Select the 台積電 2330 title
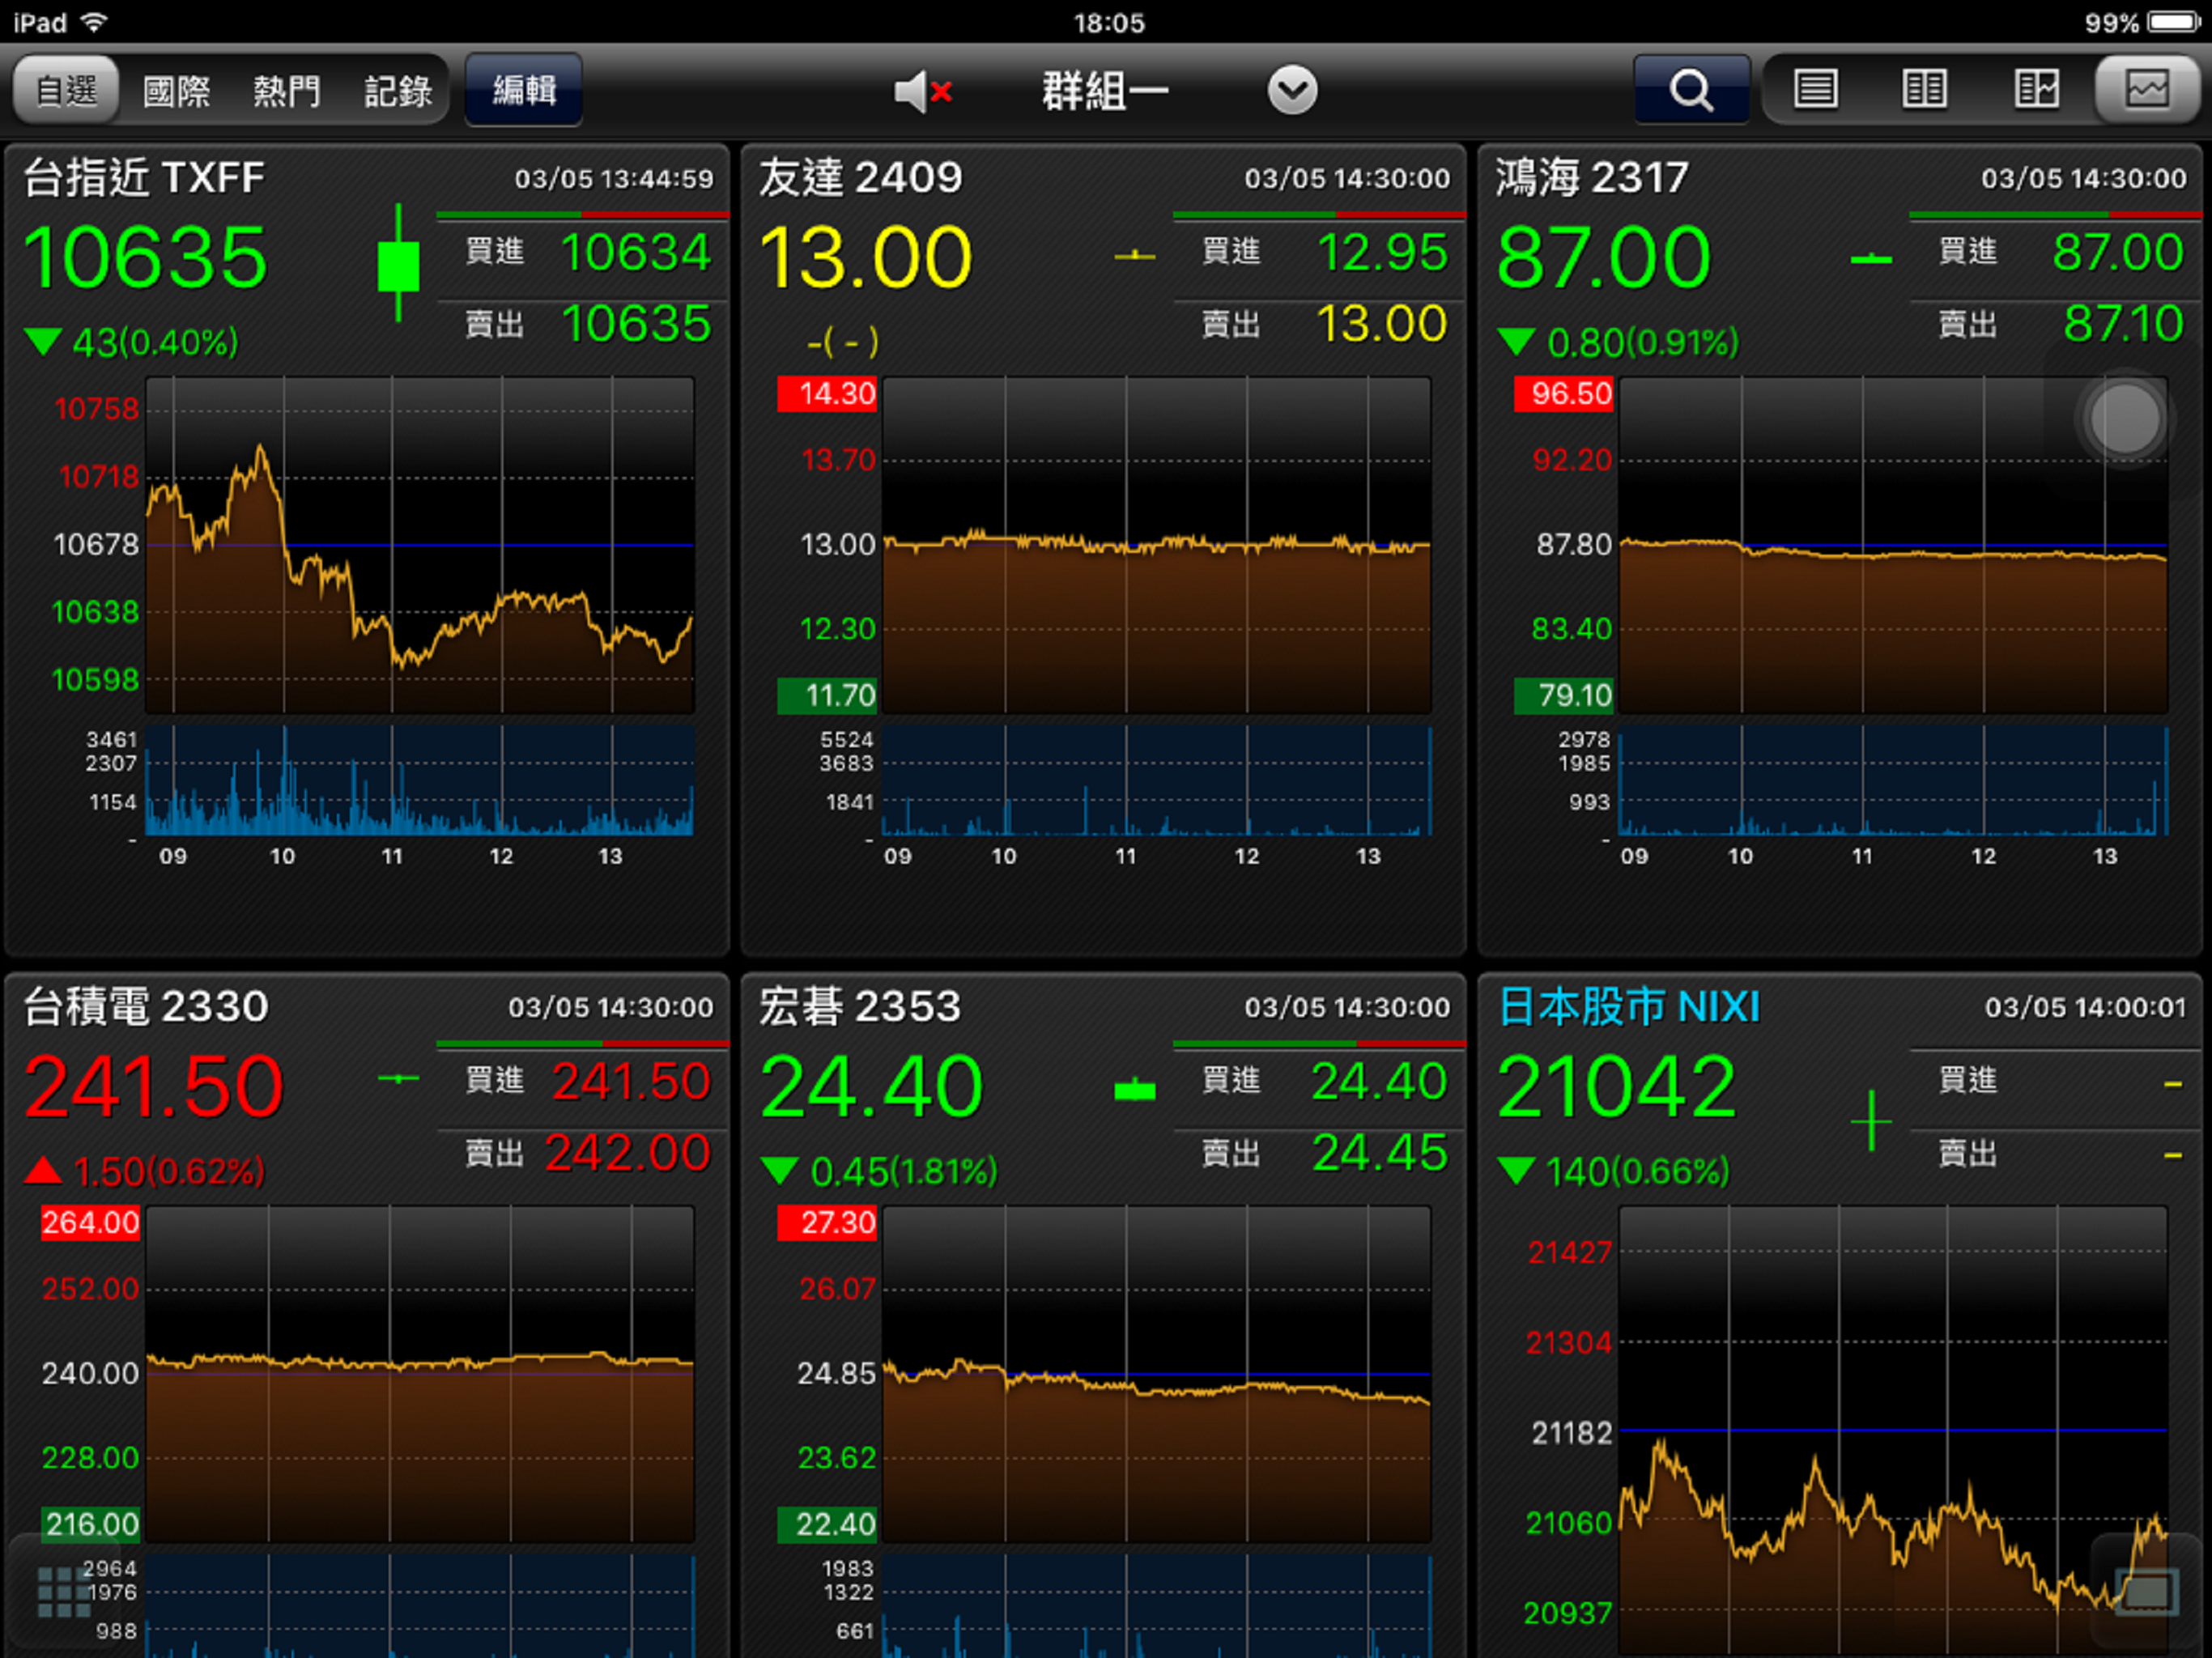 (146, 1006)
